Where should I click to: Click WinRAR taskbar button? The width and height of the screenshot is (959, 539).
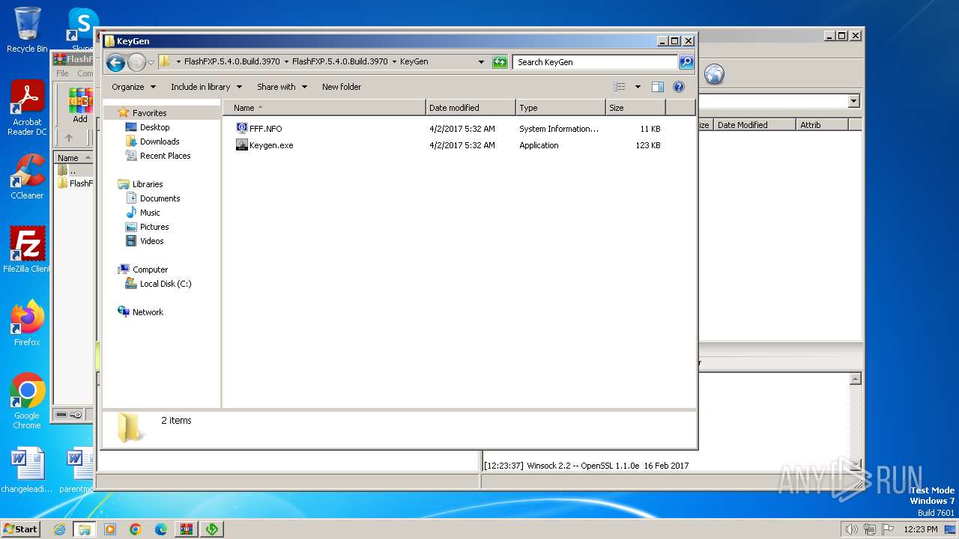(187, 529)
